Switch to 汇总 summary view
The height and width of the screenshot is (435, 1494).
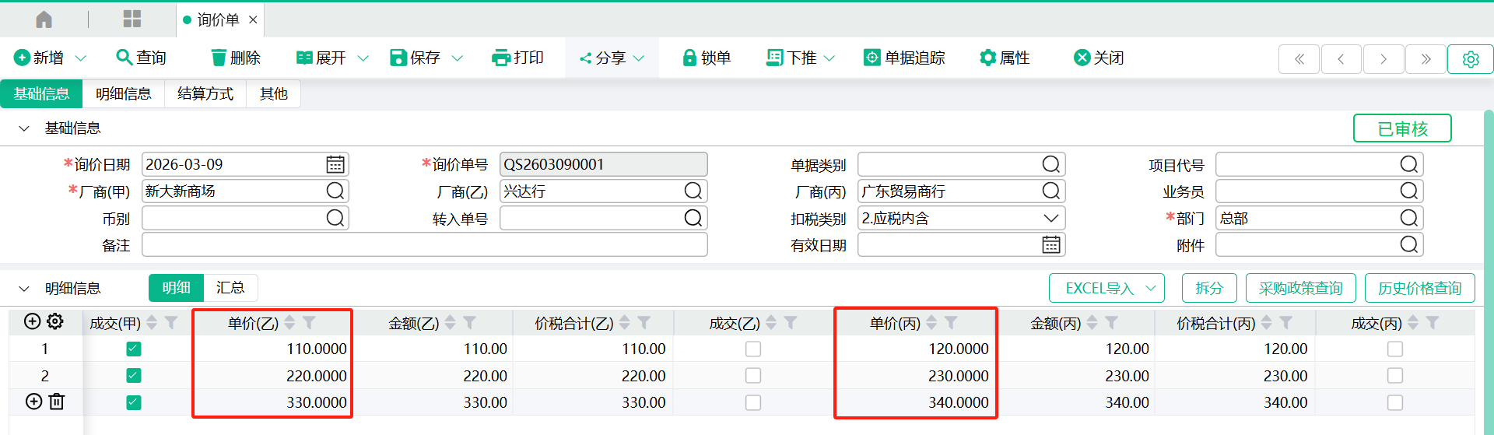tap(230, 288)
